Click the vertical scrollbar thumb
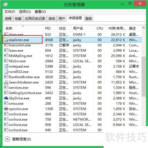 pos(144,77)
